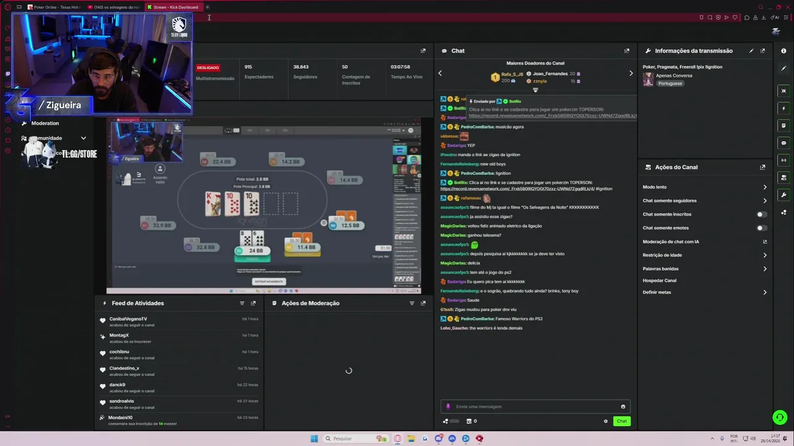Enable Chat somente inscritos

(761, 214)
